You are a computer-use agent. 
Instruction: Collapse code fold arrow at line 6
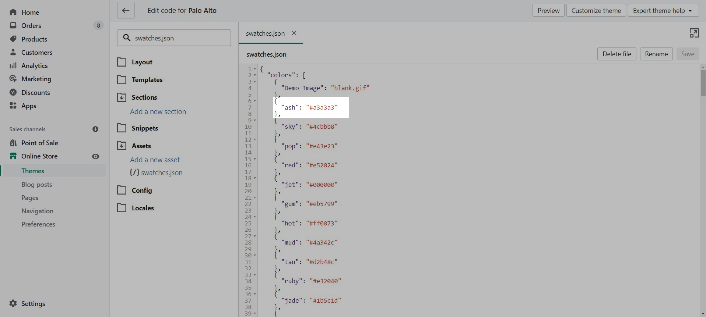(x=255, y=101)
